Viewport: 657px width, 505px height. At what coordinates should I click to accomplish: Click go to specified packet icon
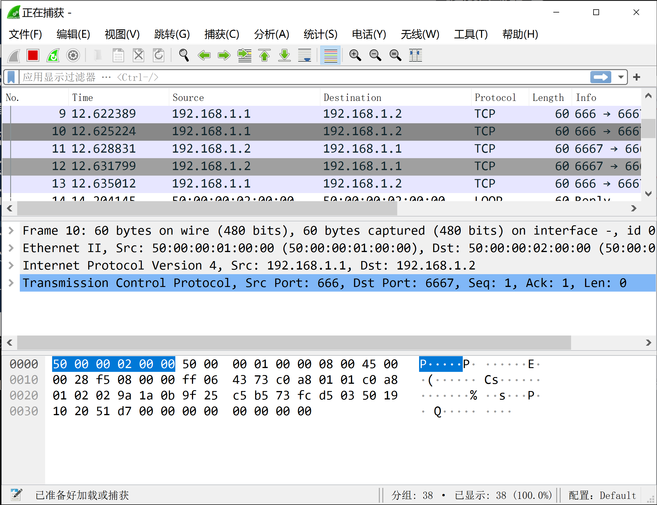[244, 56]
